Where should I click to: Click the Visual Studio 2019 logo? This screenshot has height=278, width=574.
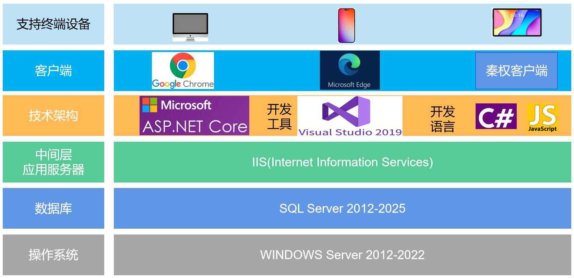350,116
